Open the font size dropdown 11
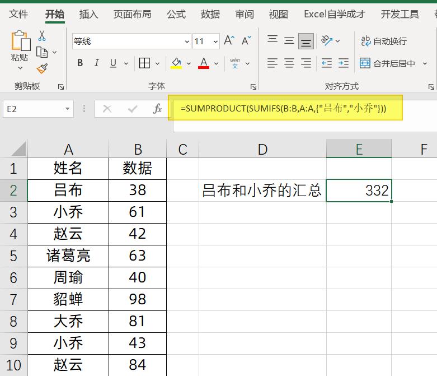Viewport: 437px width, 376px height. (x=215, y=41)
